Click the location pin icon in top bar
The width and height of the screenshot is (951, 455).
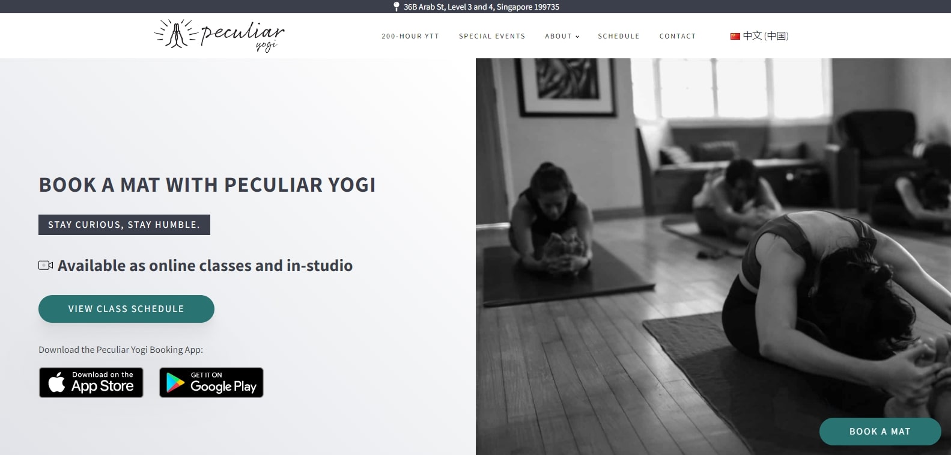(x=396, y=7)
